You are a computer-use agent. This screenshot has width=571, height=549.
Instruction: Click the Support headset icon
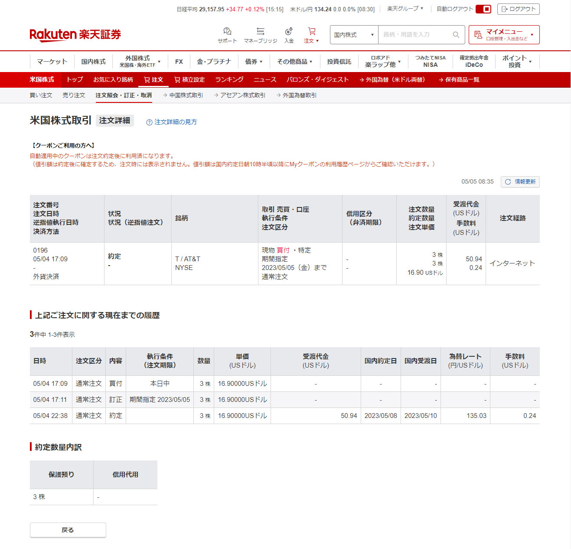227,32
